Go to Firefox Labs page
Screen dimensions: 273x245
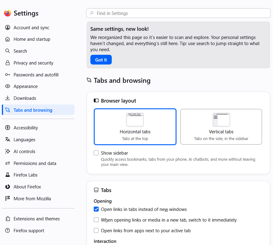click(38, 175)
